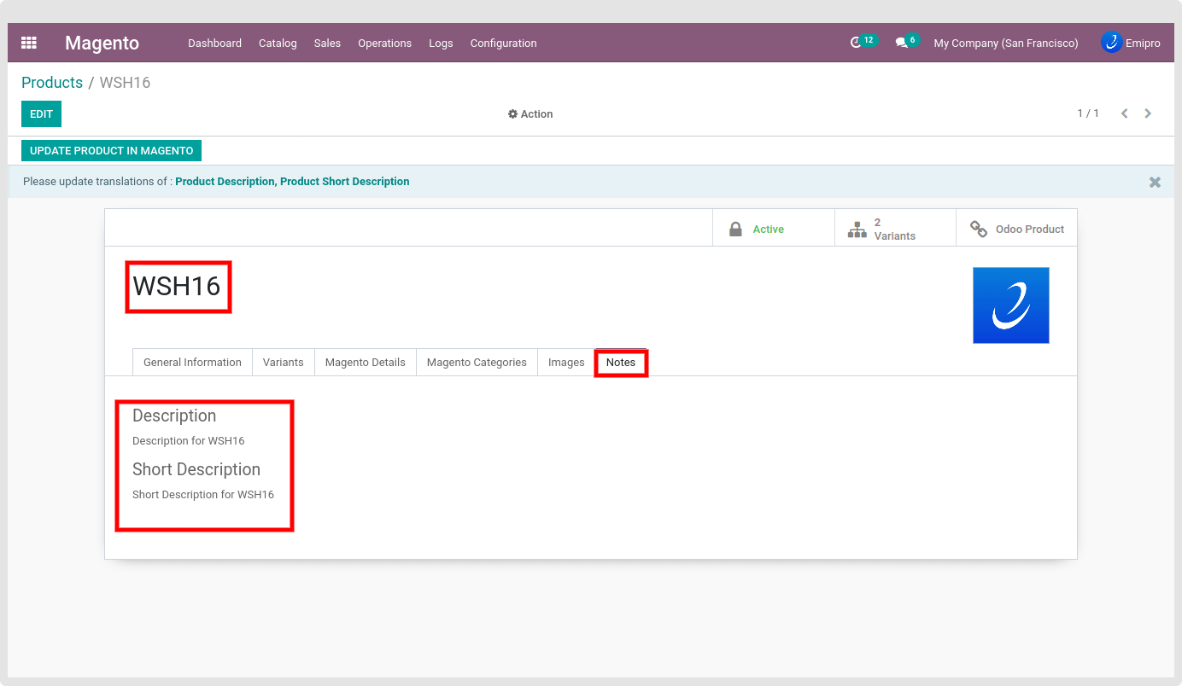Click the '1 / 1' pager counter
Screen dimensions: 1182x686
[1088, 113]
